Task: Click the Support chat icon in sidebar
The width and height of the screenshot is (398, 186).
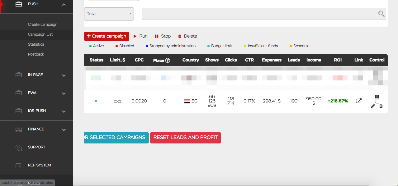Action: [x=19, y=147]
